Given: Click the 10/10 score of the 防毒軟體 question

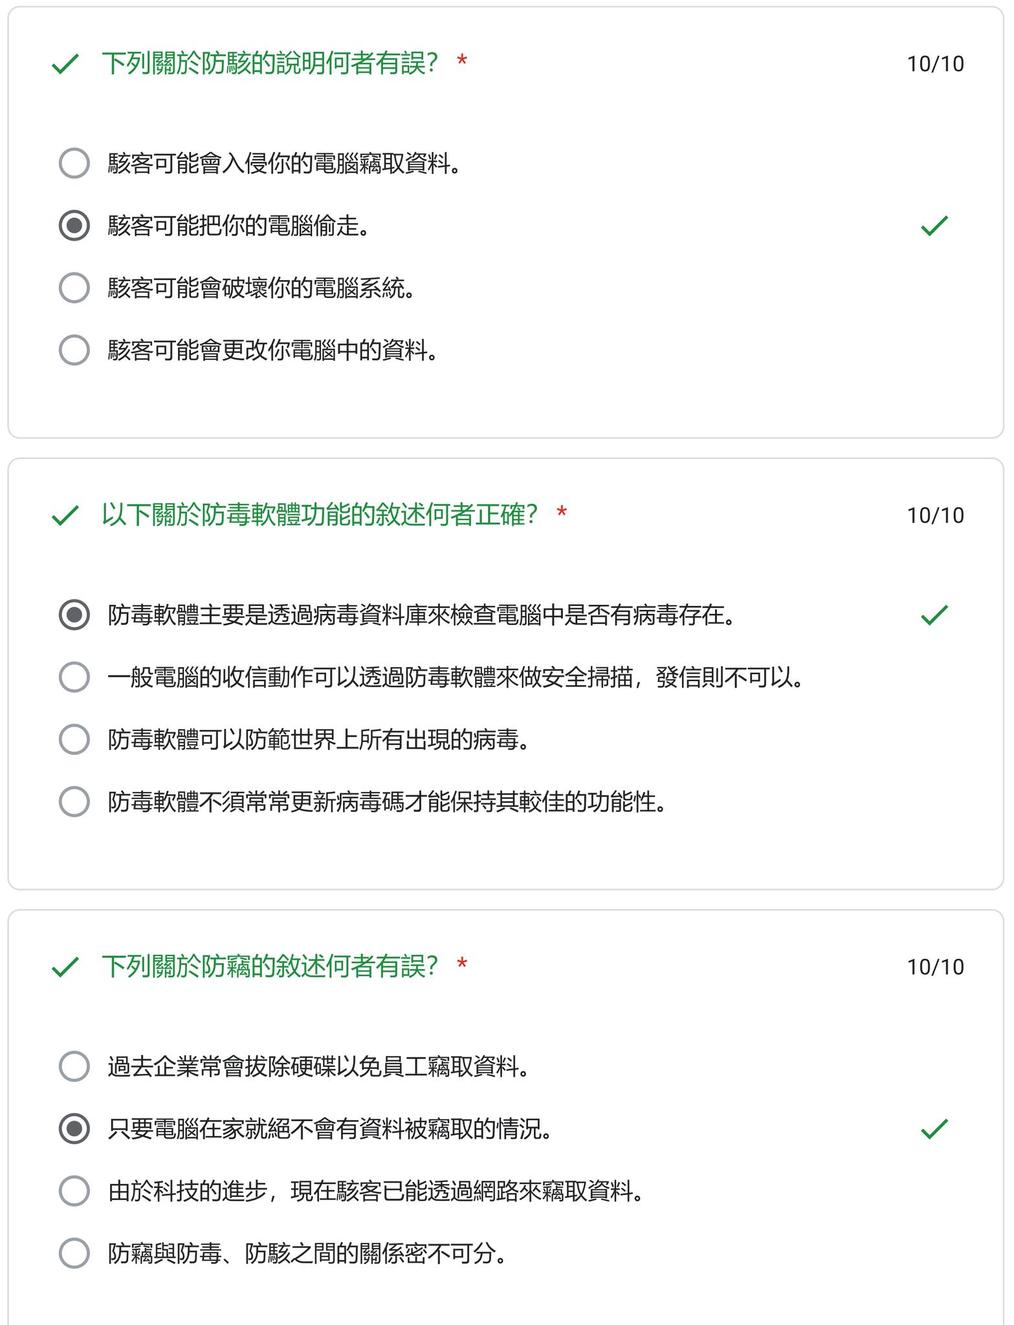Looking at the screenshot, I should 935,516.
